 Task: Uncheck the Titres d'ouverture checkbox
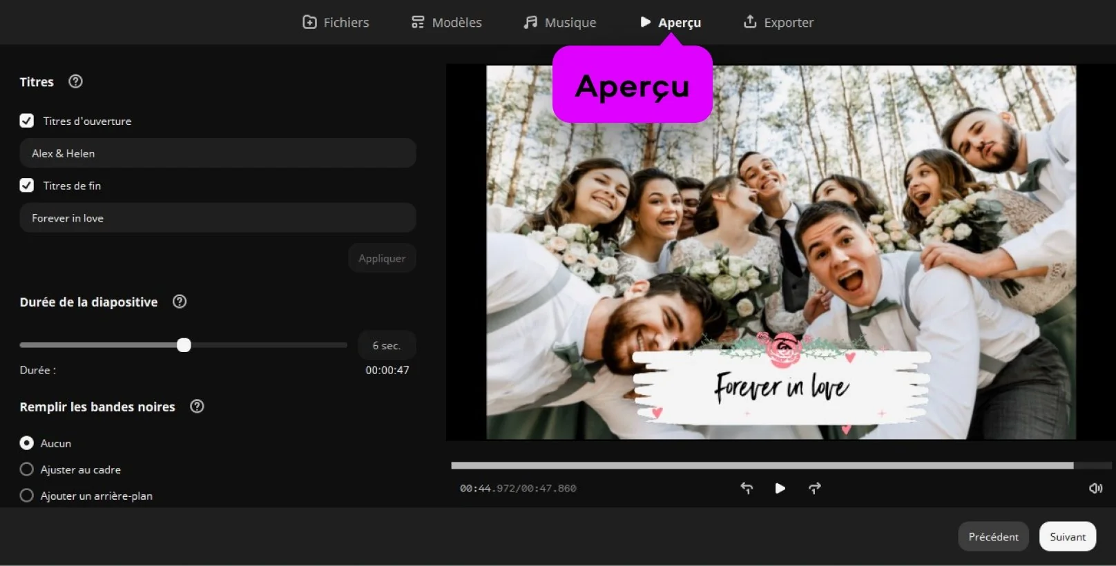coord(27,121)
